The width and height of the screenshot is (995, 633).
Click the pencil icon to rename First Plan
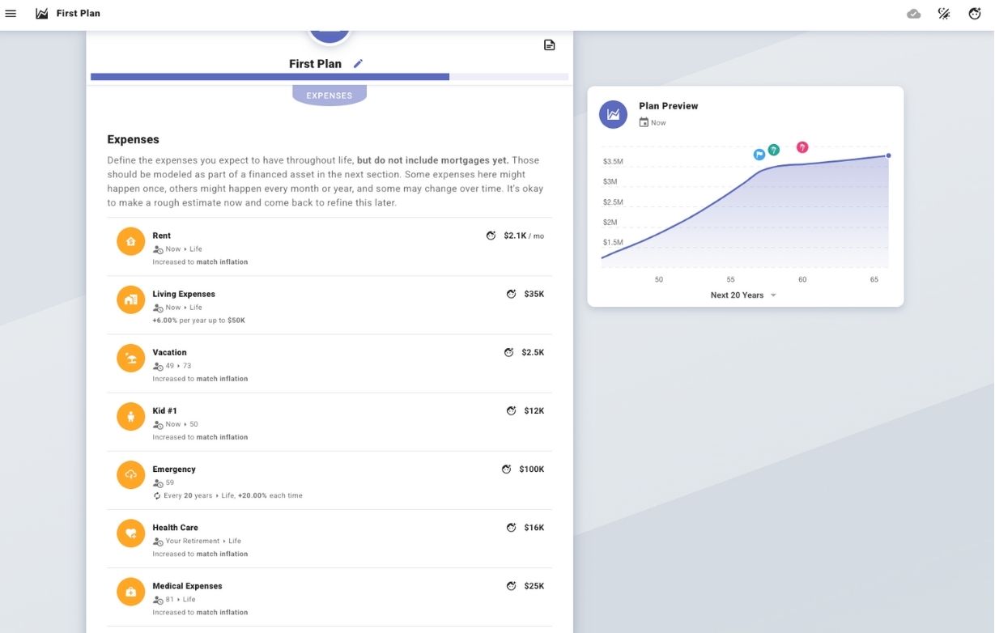359,64
